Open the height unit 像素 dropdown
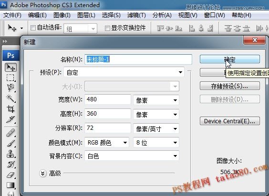The image size is (269, 196). (156, 114)
